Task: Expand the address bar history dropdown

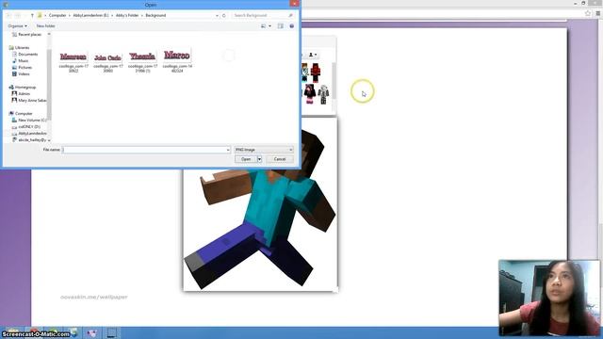Action: pyautogui.click(x=217, y=15)
